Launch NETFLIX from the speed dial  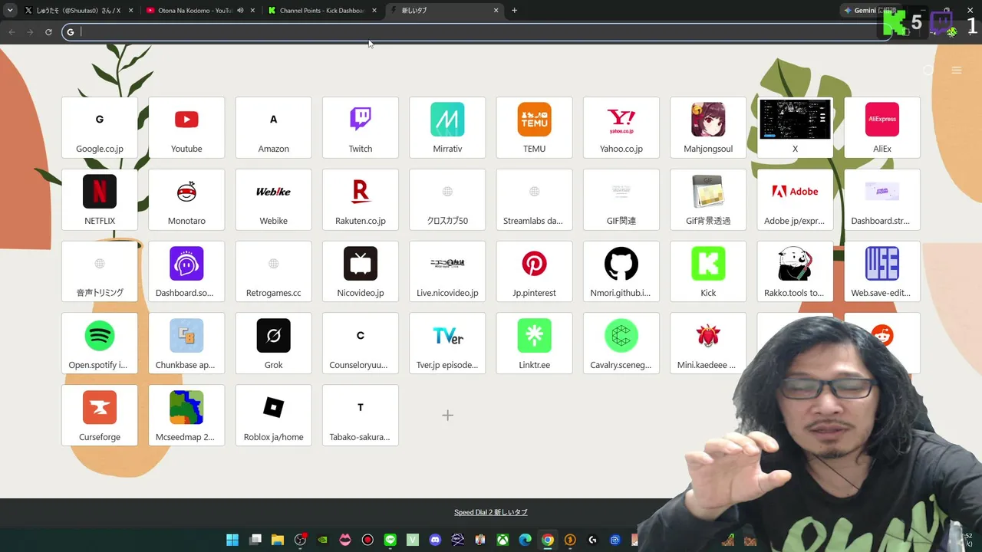click(100, 199)
